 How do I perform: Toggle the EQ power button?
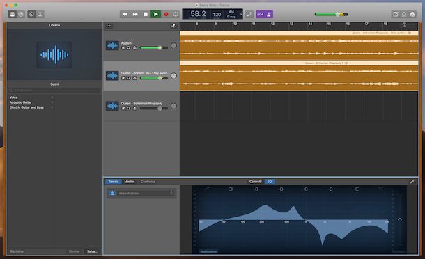(x=112, y=193)
